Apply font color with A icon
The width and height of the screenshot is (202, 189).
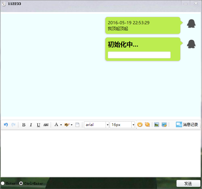56,124
